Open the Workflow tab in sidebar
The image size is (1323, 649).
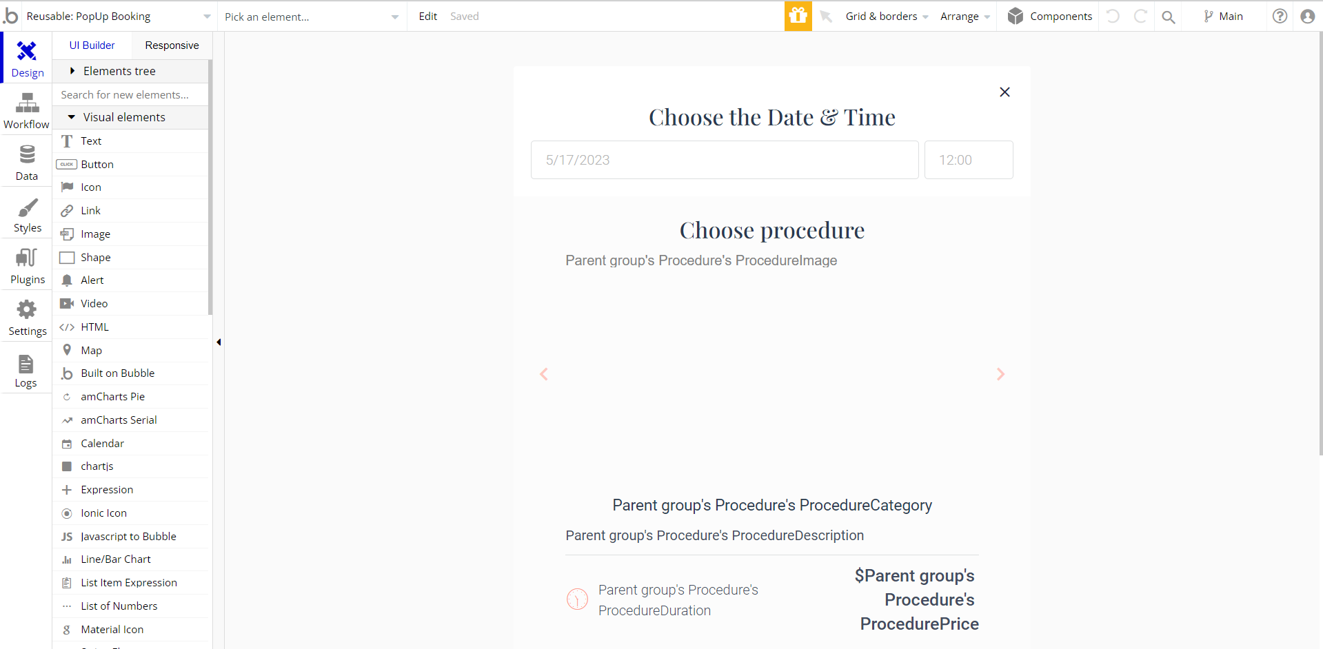(26, 110)
